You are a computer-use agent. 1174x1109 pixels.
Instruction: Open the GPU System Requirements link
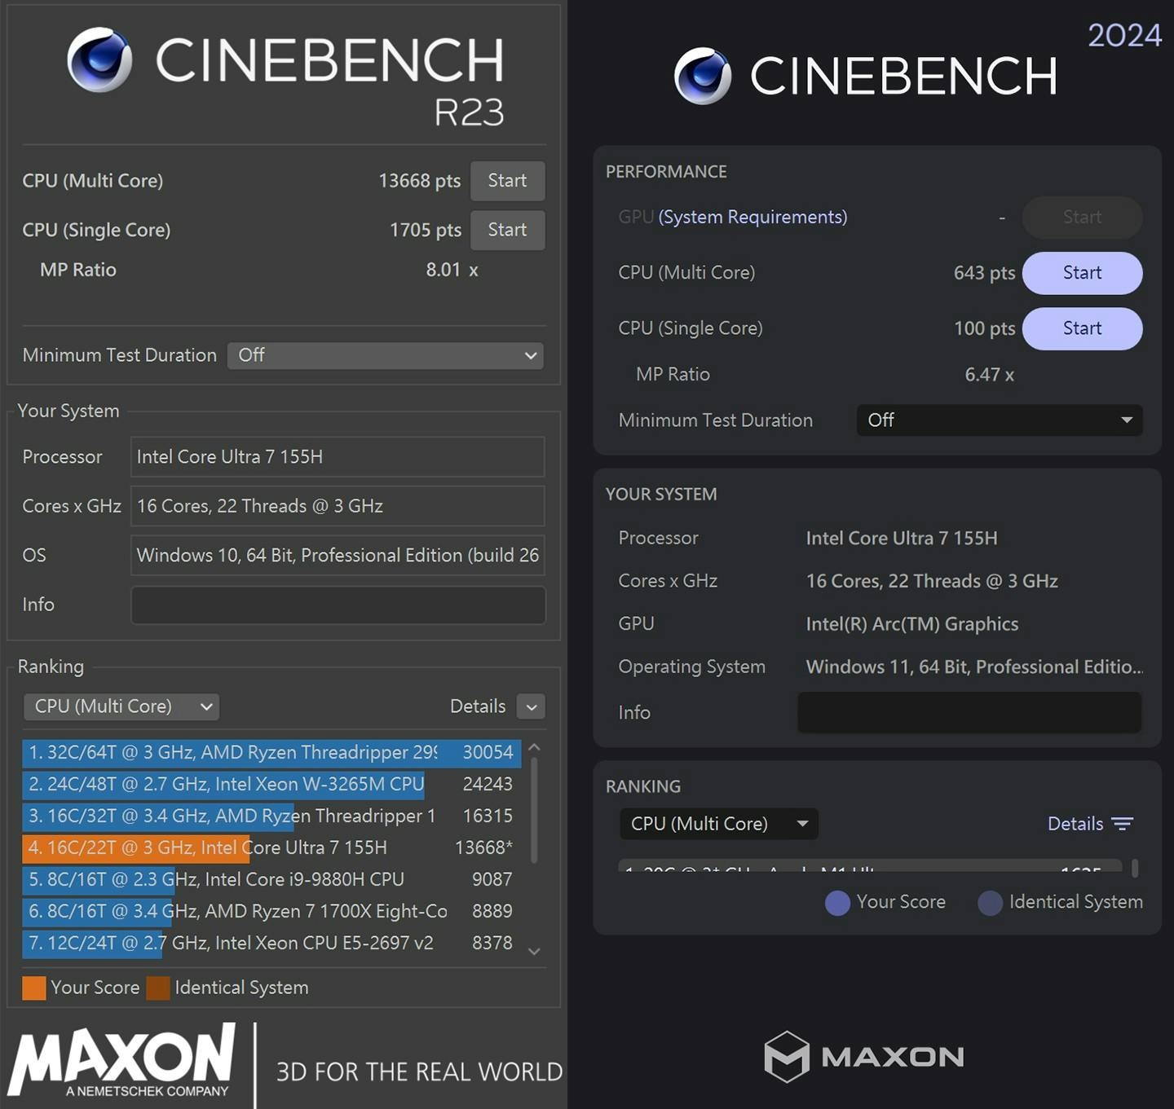click(753, 217)
